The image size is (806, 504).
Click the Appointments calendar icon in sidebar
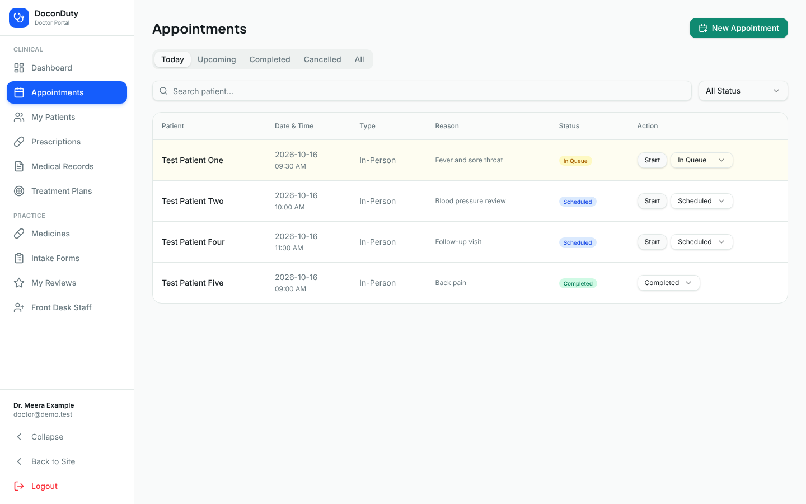click(19, 92)
